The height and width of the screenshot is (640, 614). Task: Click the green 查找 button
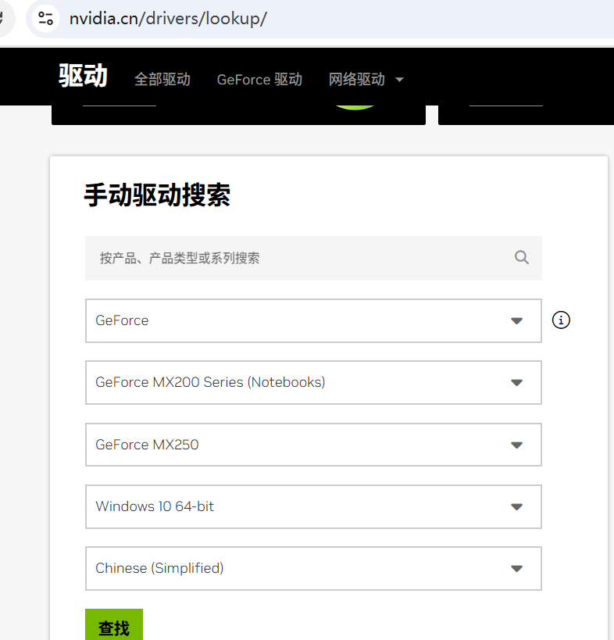pos(114,625)
